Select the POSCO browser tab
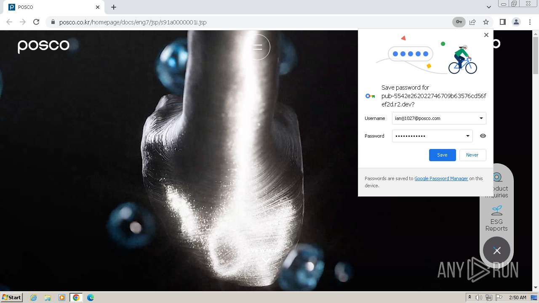Viewport: 539px width, 303px height. [x=54, y=7]
